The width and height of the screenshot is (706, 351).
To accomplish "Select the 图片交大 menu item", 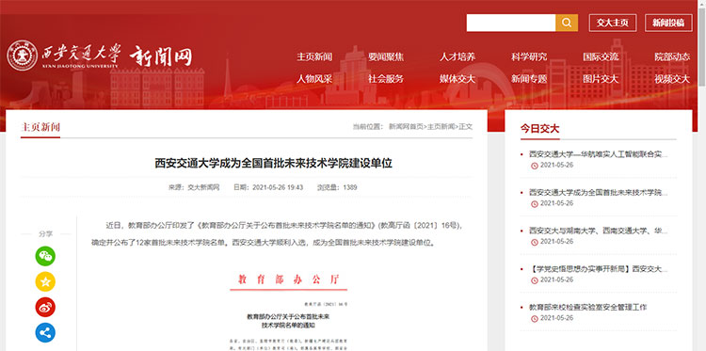I will point(601,79).
